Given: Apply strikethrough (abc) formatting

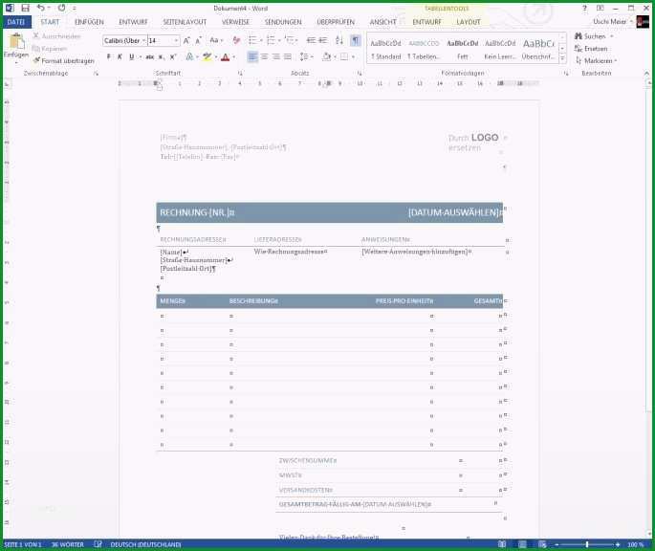Looking at the screenshot, I should click(x=149, y=56).
